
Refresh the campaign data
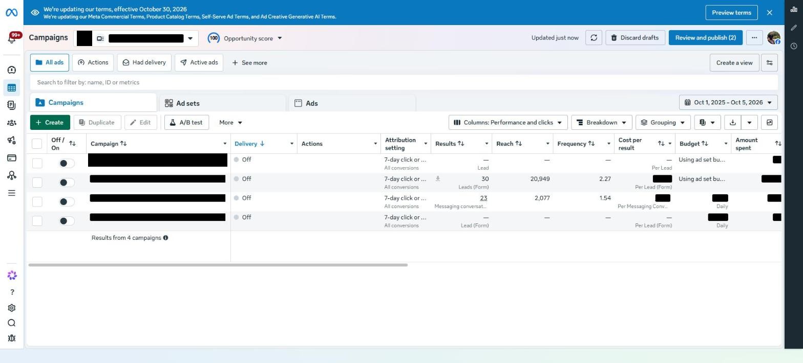(594, 38)
